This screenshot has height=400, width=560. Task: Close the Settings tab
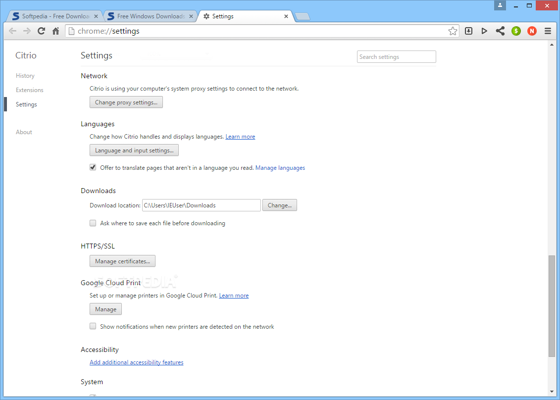(286, 16)
